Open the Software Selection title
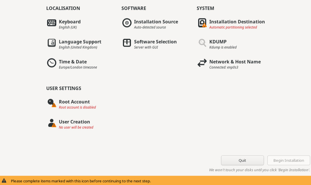The image size is (311, 185). [x=155, y=42]
